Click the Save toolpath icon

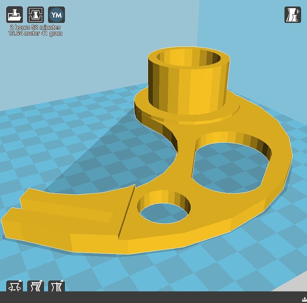[x=35, y=15]
